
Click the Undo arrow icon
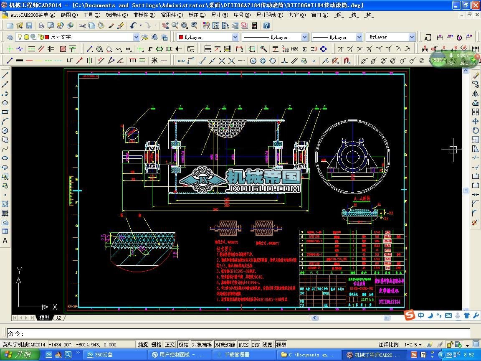pyautogui.click(x=134, y=26)
